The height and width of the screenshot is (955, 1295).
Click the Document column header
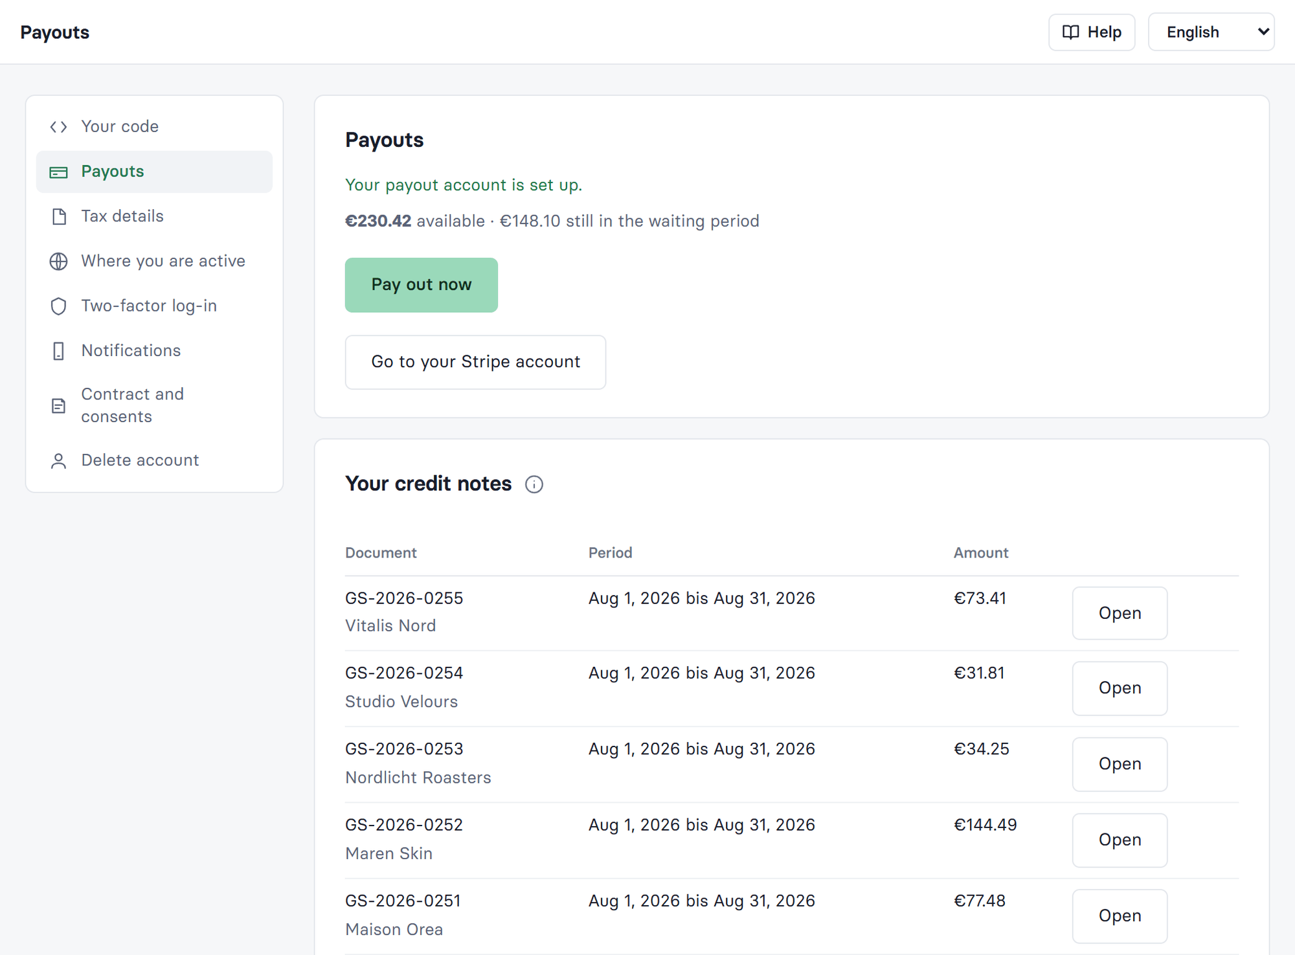tap(381, 553)
